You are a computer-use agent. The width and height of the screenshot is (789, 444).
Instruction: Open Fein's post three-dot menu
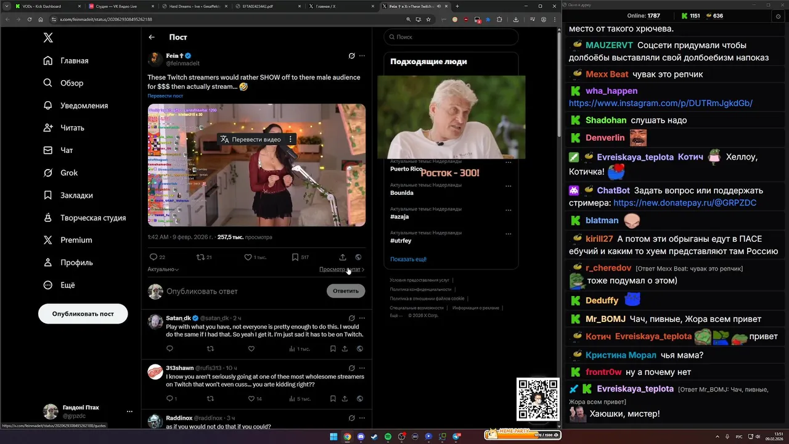(362, 55)
